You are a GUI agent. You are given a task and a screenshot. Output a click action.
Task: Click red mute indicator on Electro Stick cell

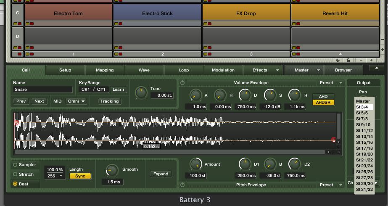120,24
